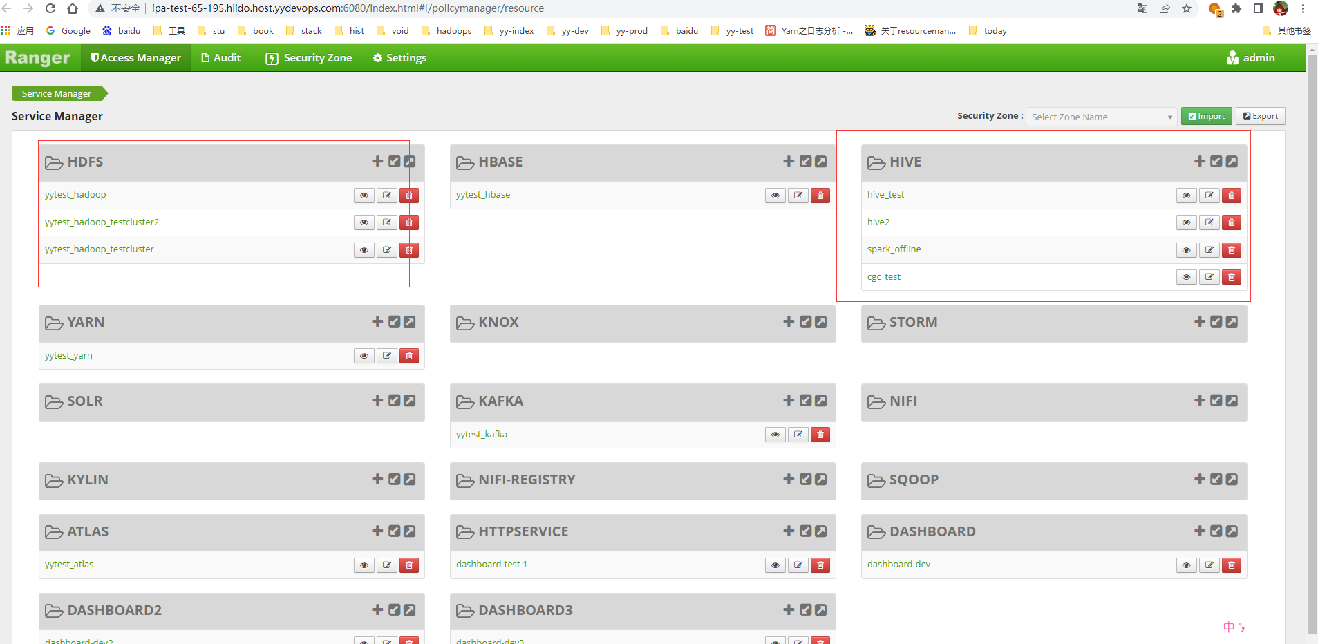
Task: Delete the spark_offline service
Action: point(1231,250)
